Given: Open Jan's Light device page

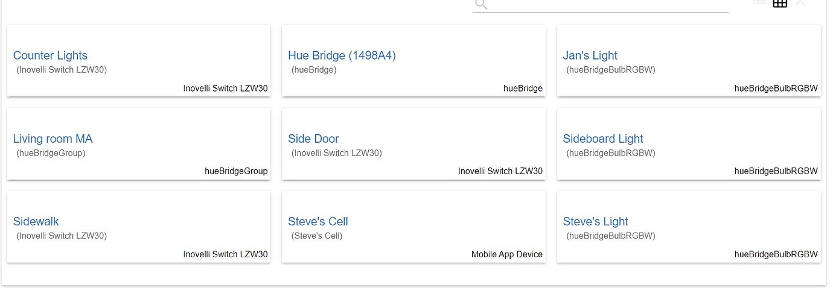Looking at the screenshot, I should click(x=590, y=55).
